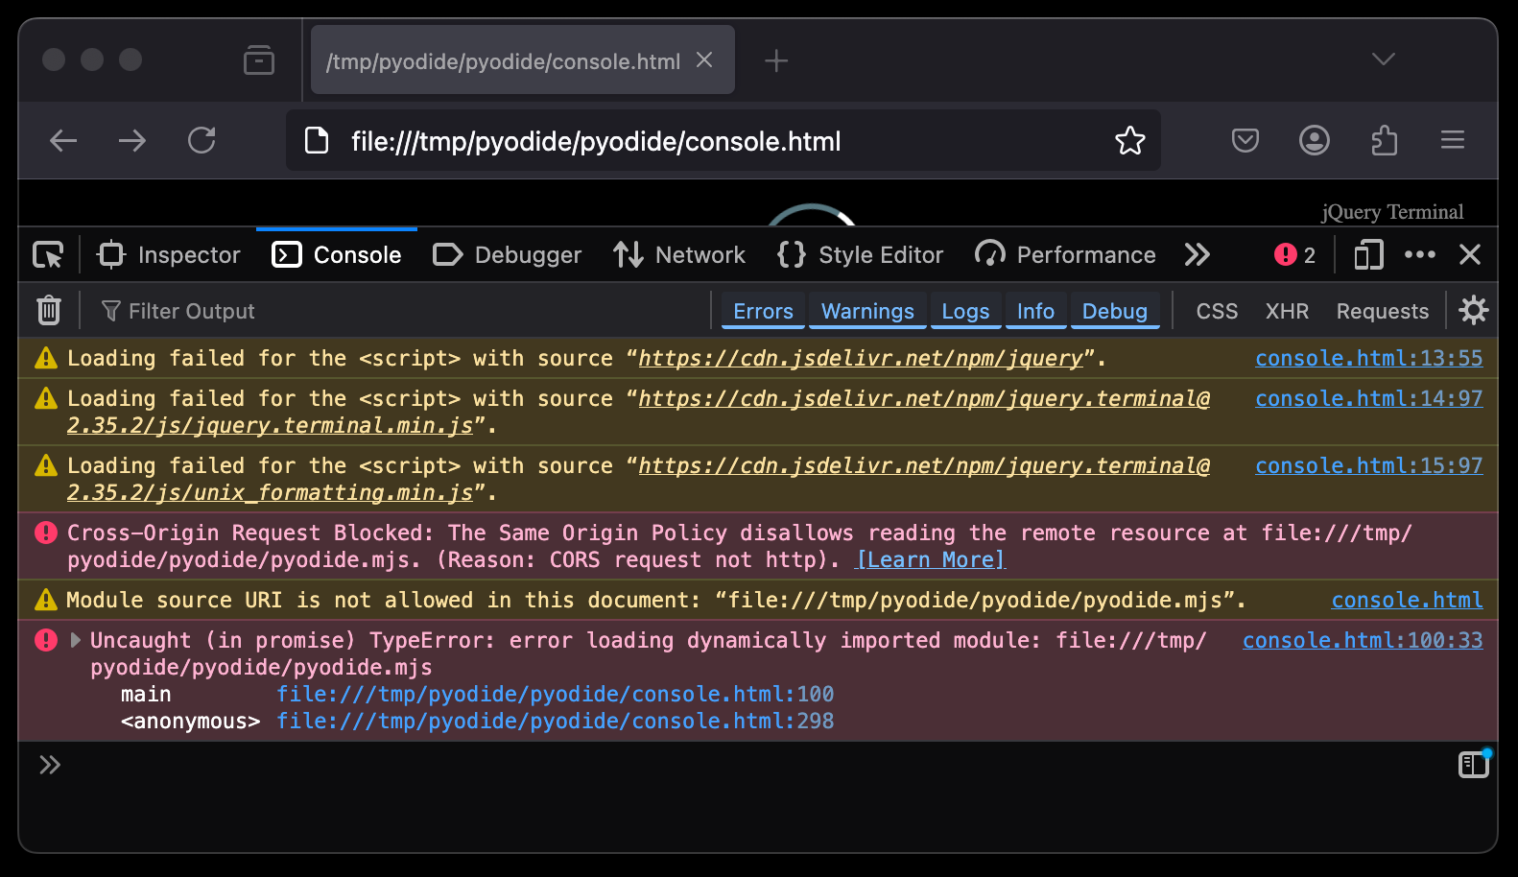Open jquery.terminal.min.js script URL link
This screenshot has height=877, width=1518.
click(638, 412)
